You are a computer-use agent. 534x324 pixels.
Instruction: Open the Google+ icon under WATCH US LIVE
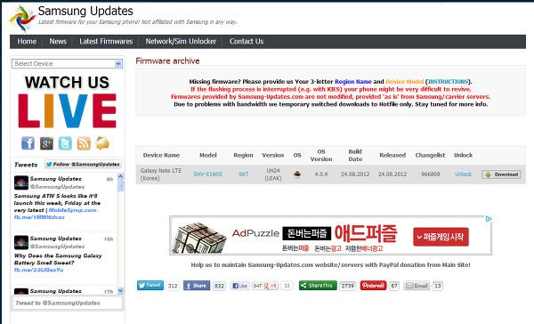46,143
